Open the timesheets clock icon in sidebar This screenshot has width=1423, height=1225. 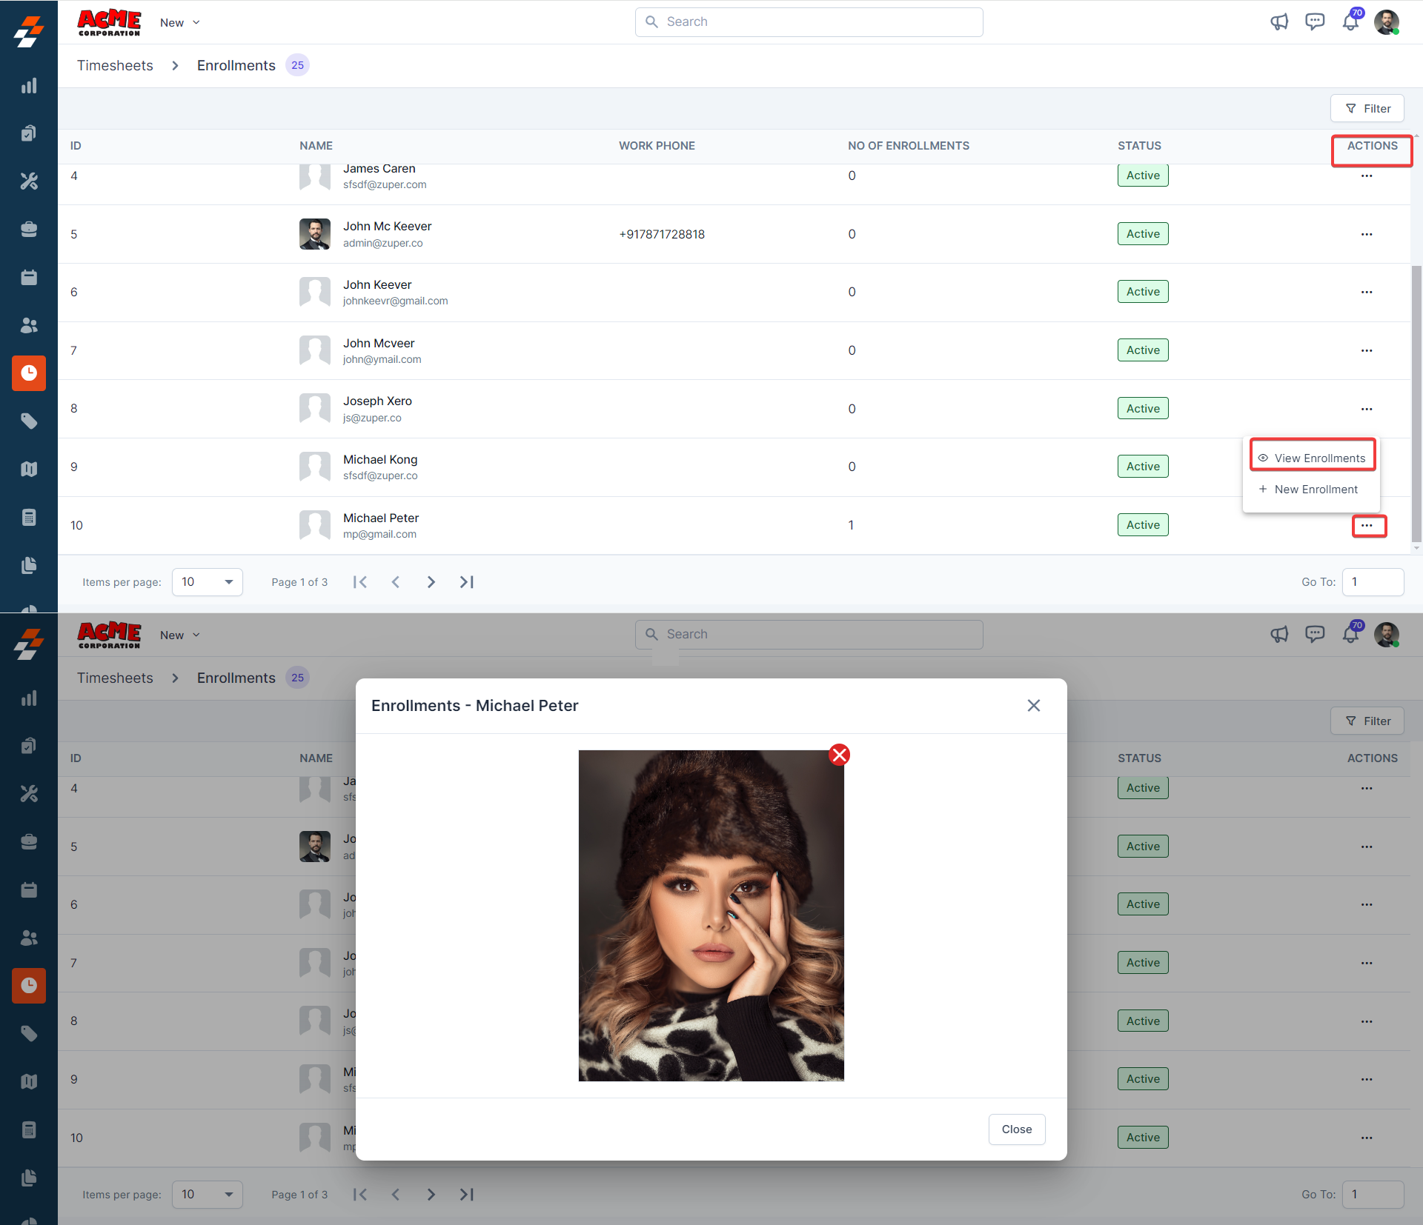pos(29,373)
